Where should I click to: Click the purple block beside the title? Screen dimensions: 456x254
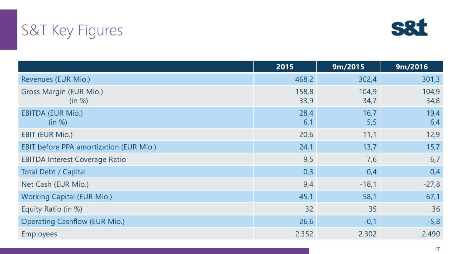click(9, 29)
